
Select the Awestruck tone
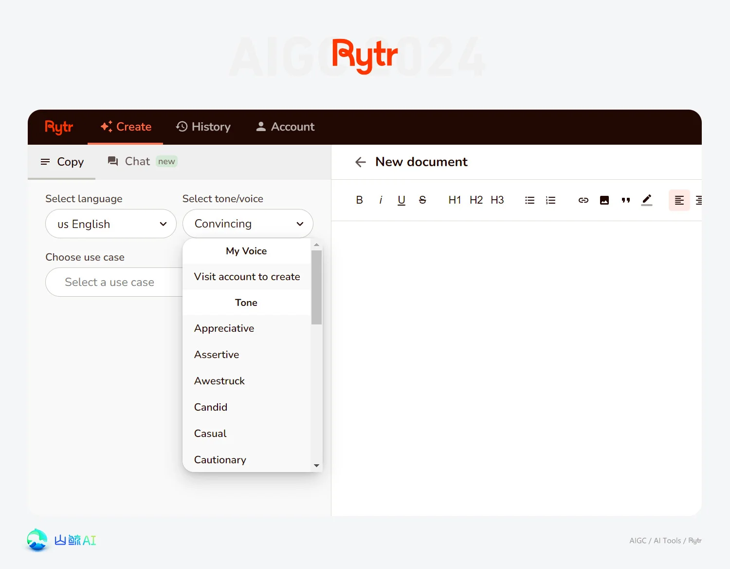246,381
